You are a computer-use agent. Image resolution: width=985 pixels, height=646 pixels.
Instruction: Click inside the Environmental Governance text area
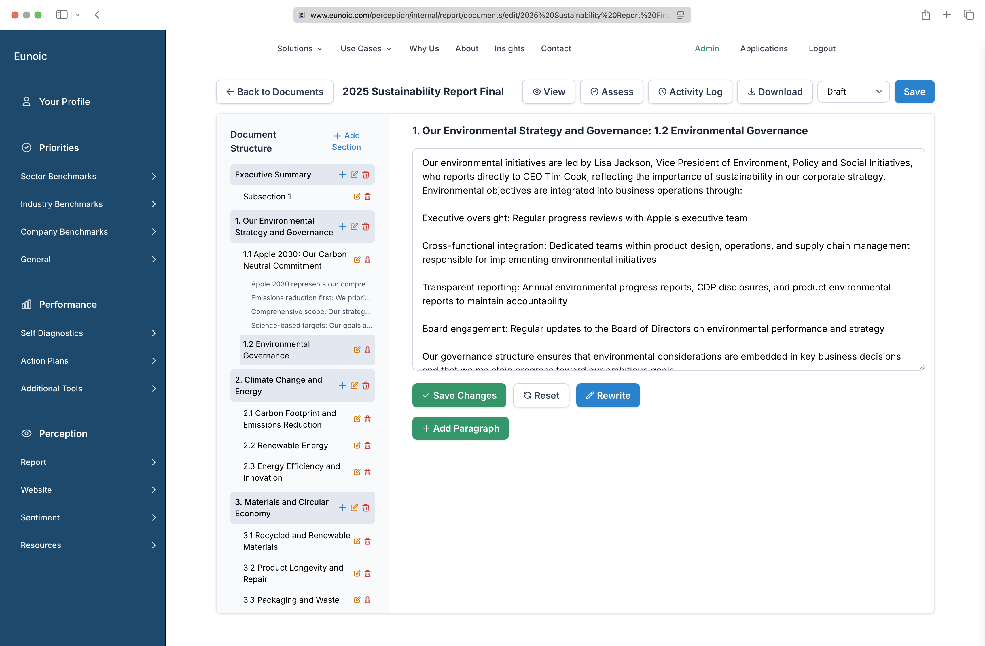pyautogui.click(x=668, y=259)
